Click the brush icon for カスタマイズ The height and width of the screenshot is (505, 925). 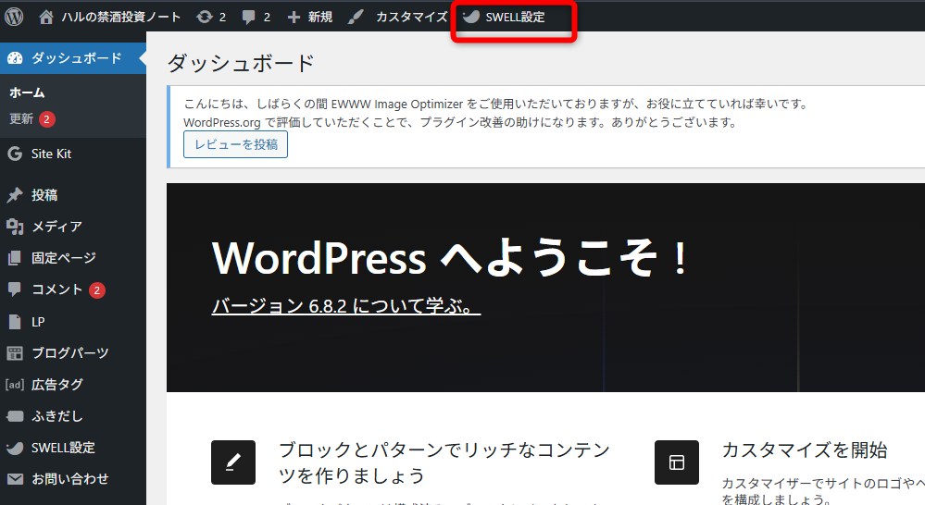point(356,17)
